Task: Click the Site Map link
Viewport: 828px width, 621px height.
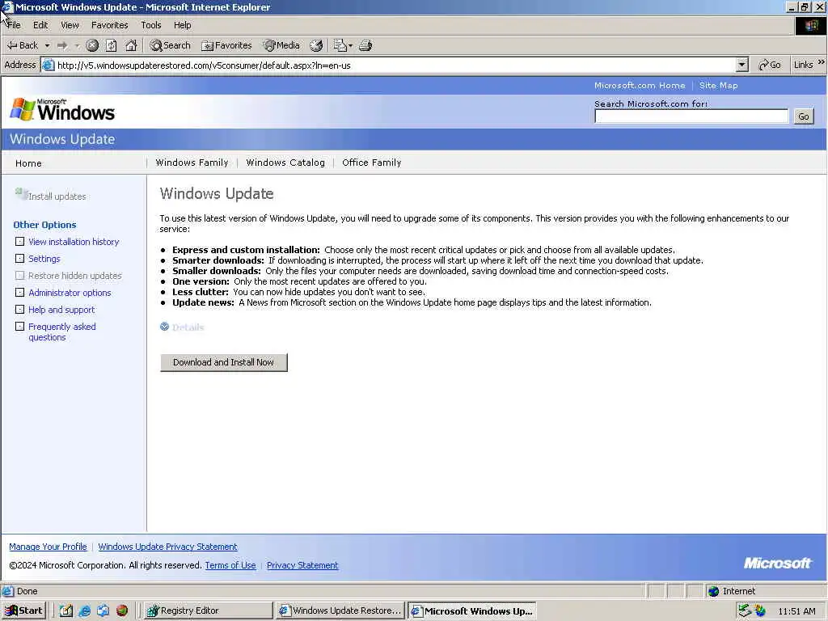Action: click(718, 86)
